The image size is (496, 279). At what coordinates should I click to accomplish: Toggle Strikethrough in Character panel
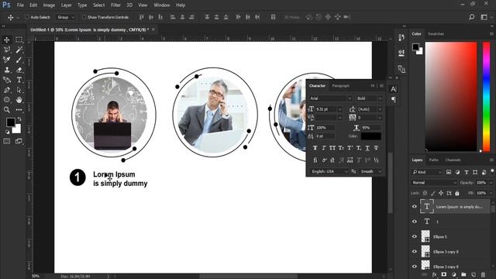click(x=376, y=148)
